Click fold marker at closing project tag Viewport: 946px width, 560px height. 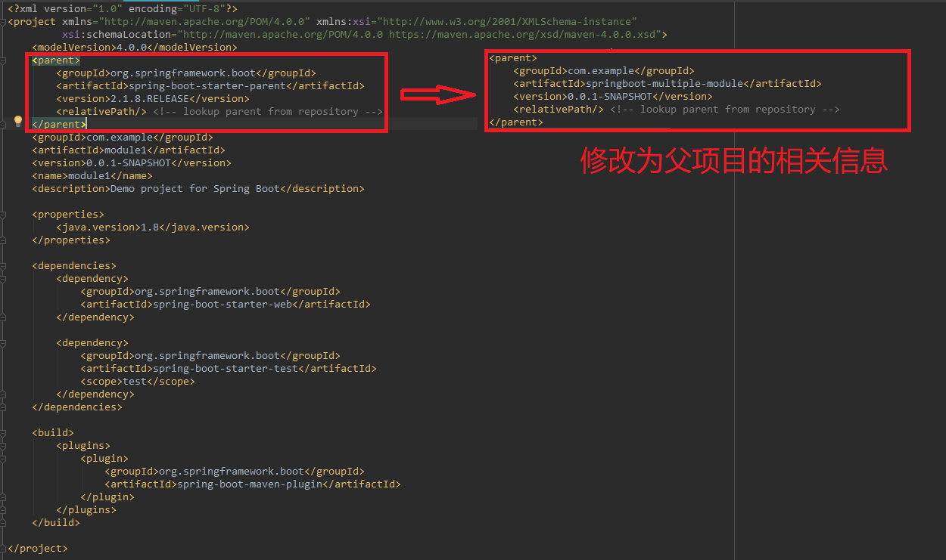(3, 549)
